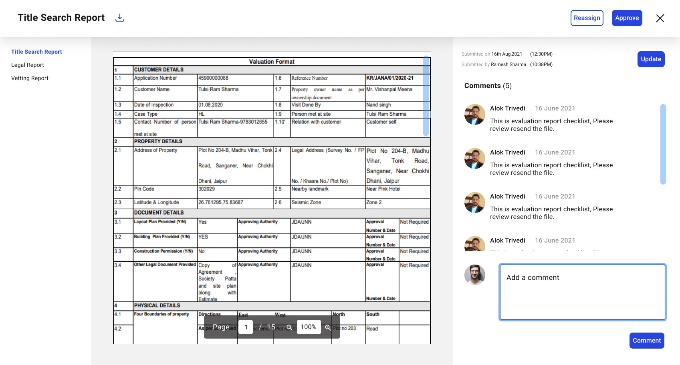680x365 pixels.
Task: Click the Valuation Format document title
Action: 272,62
